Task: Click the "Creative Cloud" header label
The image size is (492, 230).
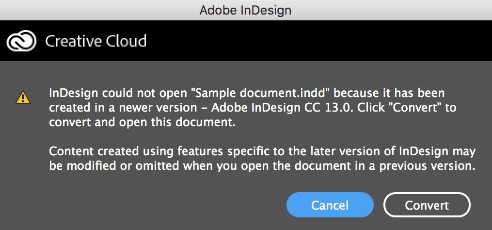Action: 95,41
